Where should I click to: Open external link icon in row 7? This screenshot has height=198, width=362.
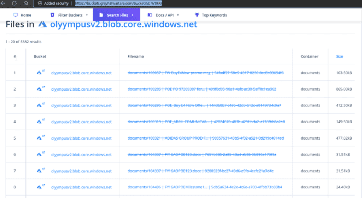coord(44,169)
